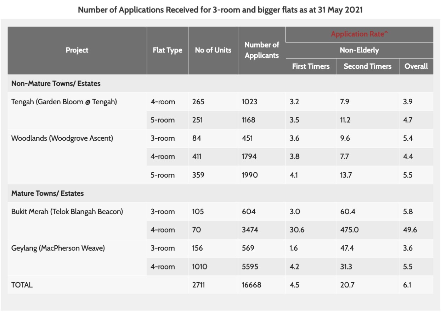This screenshot has width=441, height=312.
Task: Click the 16668 total applicants value
Action: click(251, 285)
